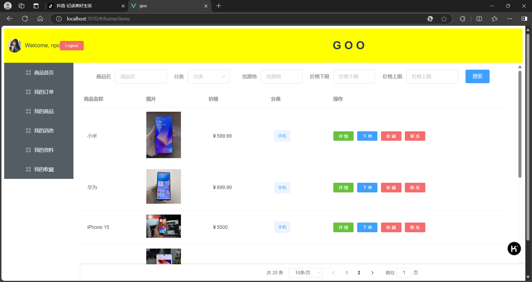Focus the 价格上限 input field
The width and height of the screenshot is (532, 282).
(432, 77)
